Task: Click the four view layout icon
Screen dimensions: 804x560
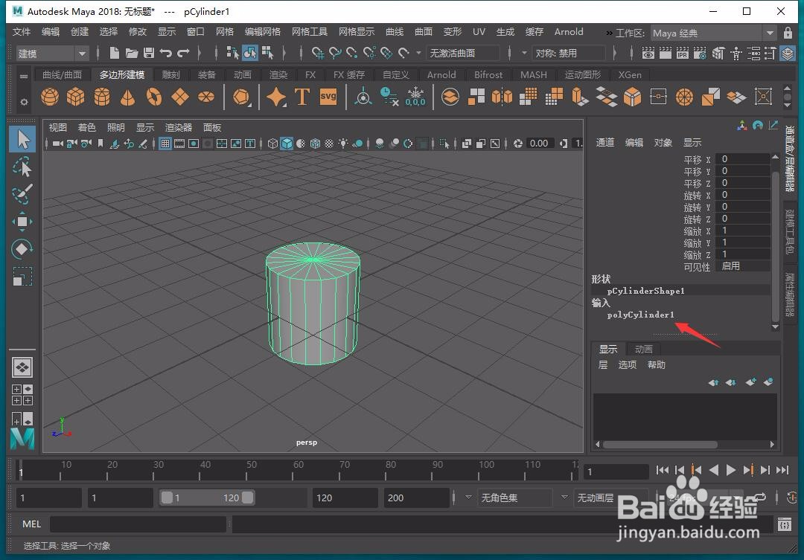Action: [22, 395]
